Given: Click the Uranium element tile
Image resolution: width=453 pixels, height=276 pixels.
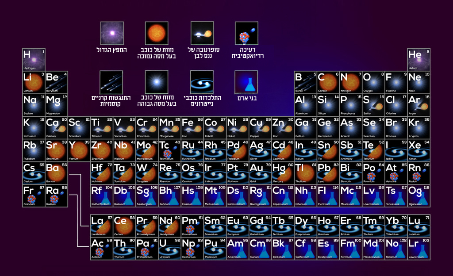Looking at the screenshot, I should pos(169,248).
